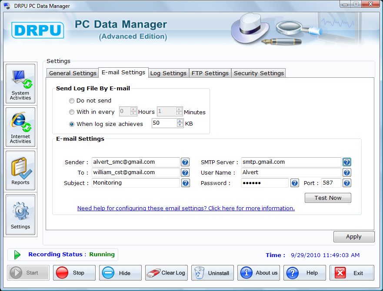Click the 'Send Log File By E-mail' heading
The height and width of the screenshot is (291, 383).
[x=93, y=88]
